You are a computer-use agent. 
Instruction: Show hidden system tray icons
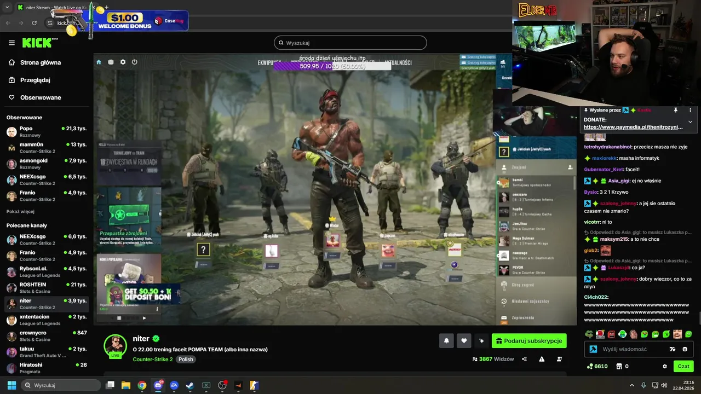(631, 385)
